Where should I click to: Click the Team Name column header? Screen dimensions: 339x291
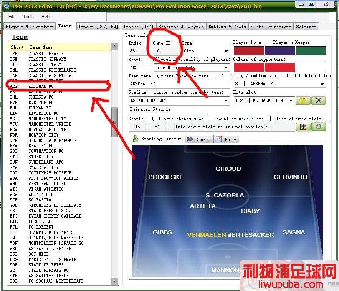coord(41,47)
